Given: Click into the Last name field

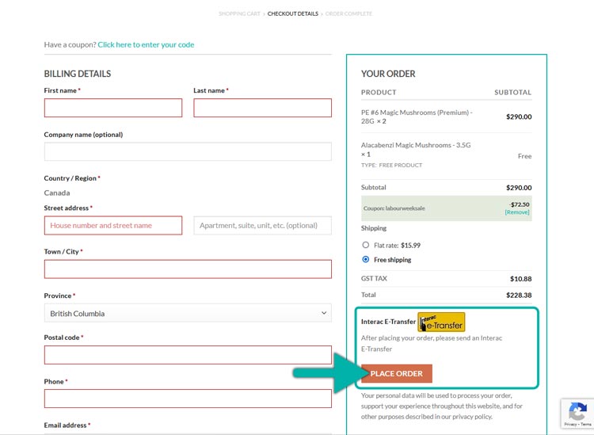Looking at the screenshot, I should (x=262, y=108).
